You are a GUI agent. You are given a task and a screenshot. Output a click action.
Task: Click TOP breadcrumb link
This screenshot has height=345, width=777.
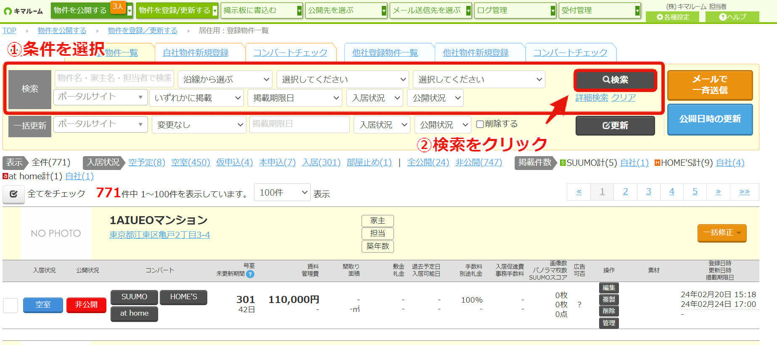pyautogui.click(x=9, y=31)
